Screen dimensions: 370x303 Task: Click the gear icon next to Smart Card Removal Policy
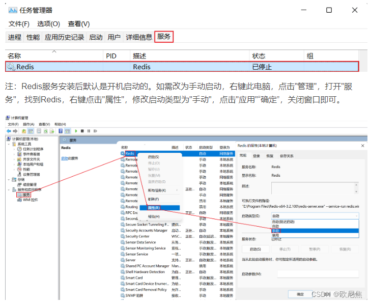[123, 290]
